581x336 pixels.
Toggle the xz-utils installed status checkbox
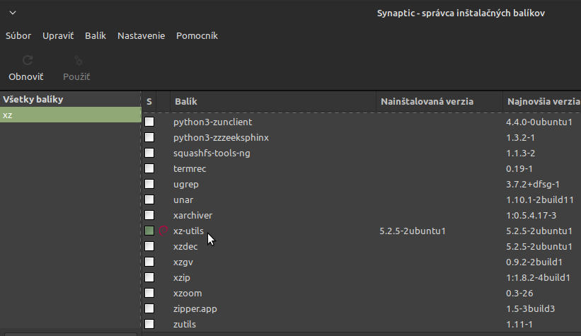click(x=149, y=231)
